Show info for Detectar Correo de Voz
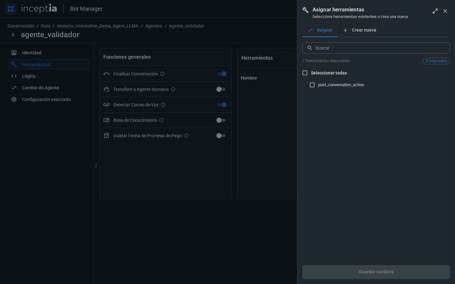Screen dimensions: 455x284 (x=163, y=105)
